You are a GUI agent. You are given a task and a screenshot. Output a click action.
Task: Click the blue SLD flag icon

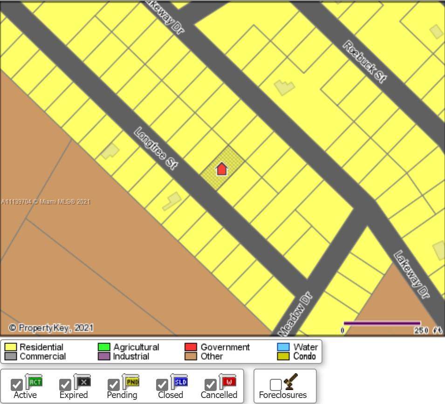point(179,381)
